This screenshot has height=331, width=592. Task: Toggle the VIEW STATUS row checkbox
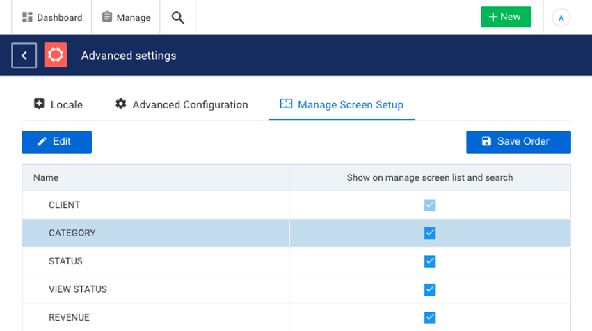click(430, 289)
